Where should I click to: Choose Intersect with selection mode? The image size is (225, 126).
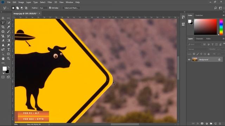26,8
